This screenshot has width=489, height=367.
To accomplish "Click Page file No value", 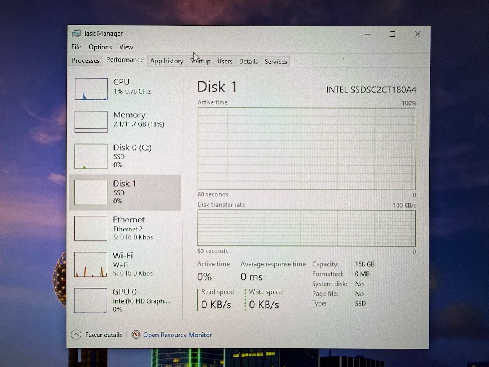I will (x=359, y=294).
